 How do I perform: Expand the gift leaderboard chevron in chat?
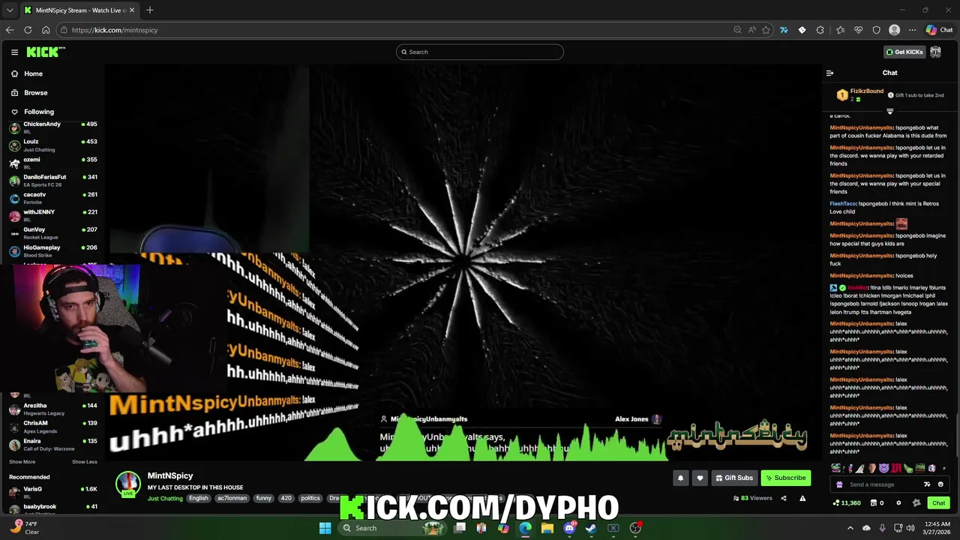tap(890, 112)
